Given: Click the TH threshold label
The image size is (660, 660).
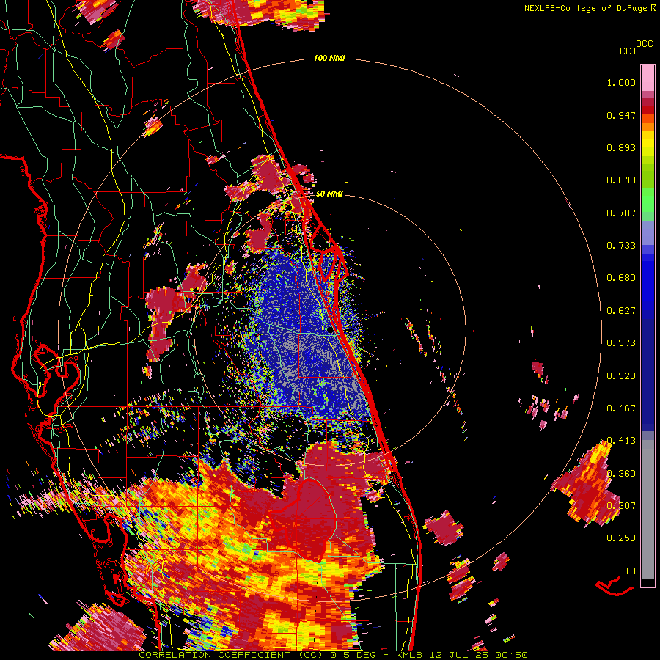Looking at the screenshot, I should click(x=630, y=571).
